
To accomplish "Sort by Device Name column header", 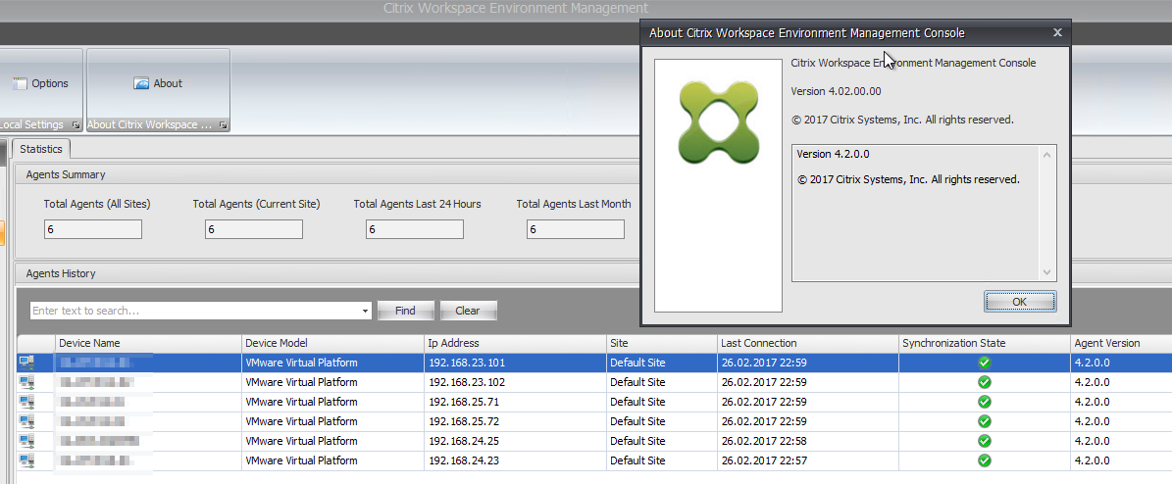I will pos(149,343).
